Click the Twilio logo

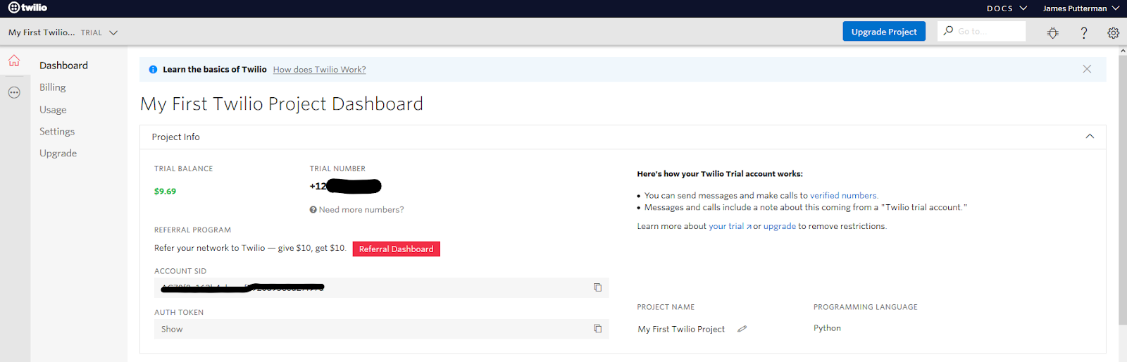[x=27, y=8]
